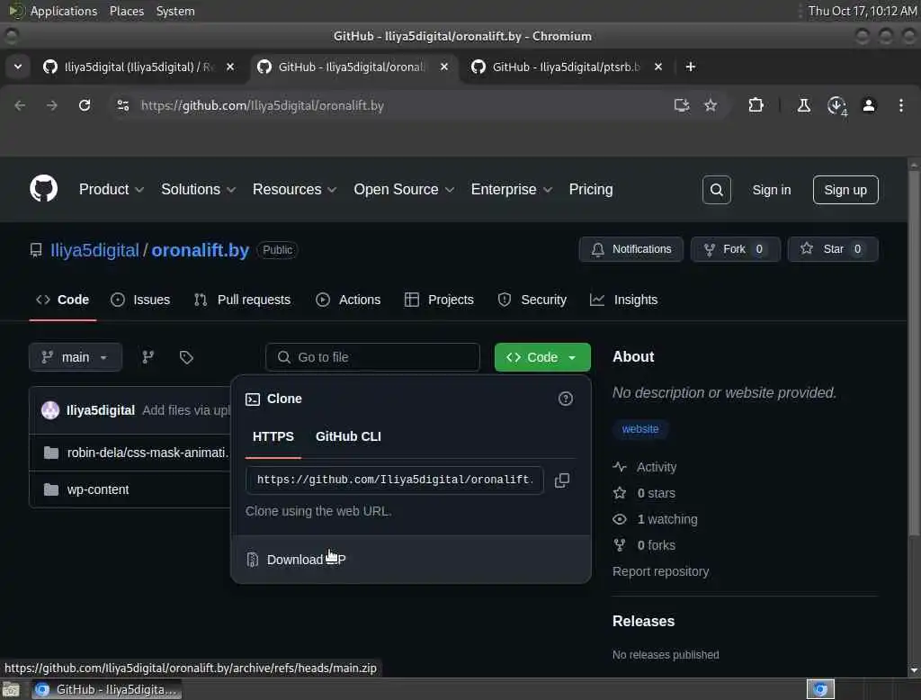The height and width of the screenshot is (700, 921).
Task: Open the GitHub search magnifier button
Action: click(x=716, y=190)
